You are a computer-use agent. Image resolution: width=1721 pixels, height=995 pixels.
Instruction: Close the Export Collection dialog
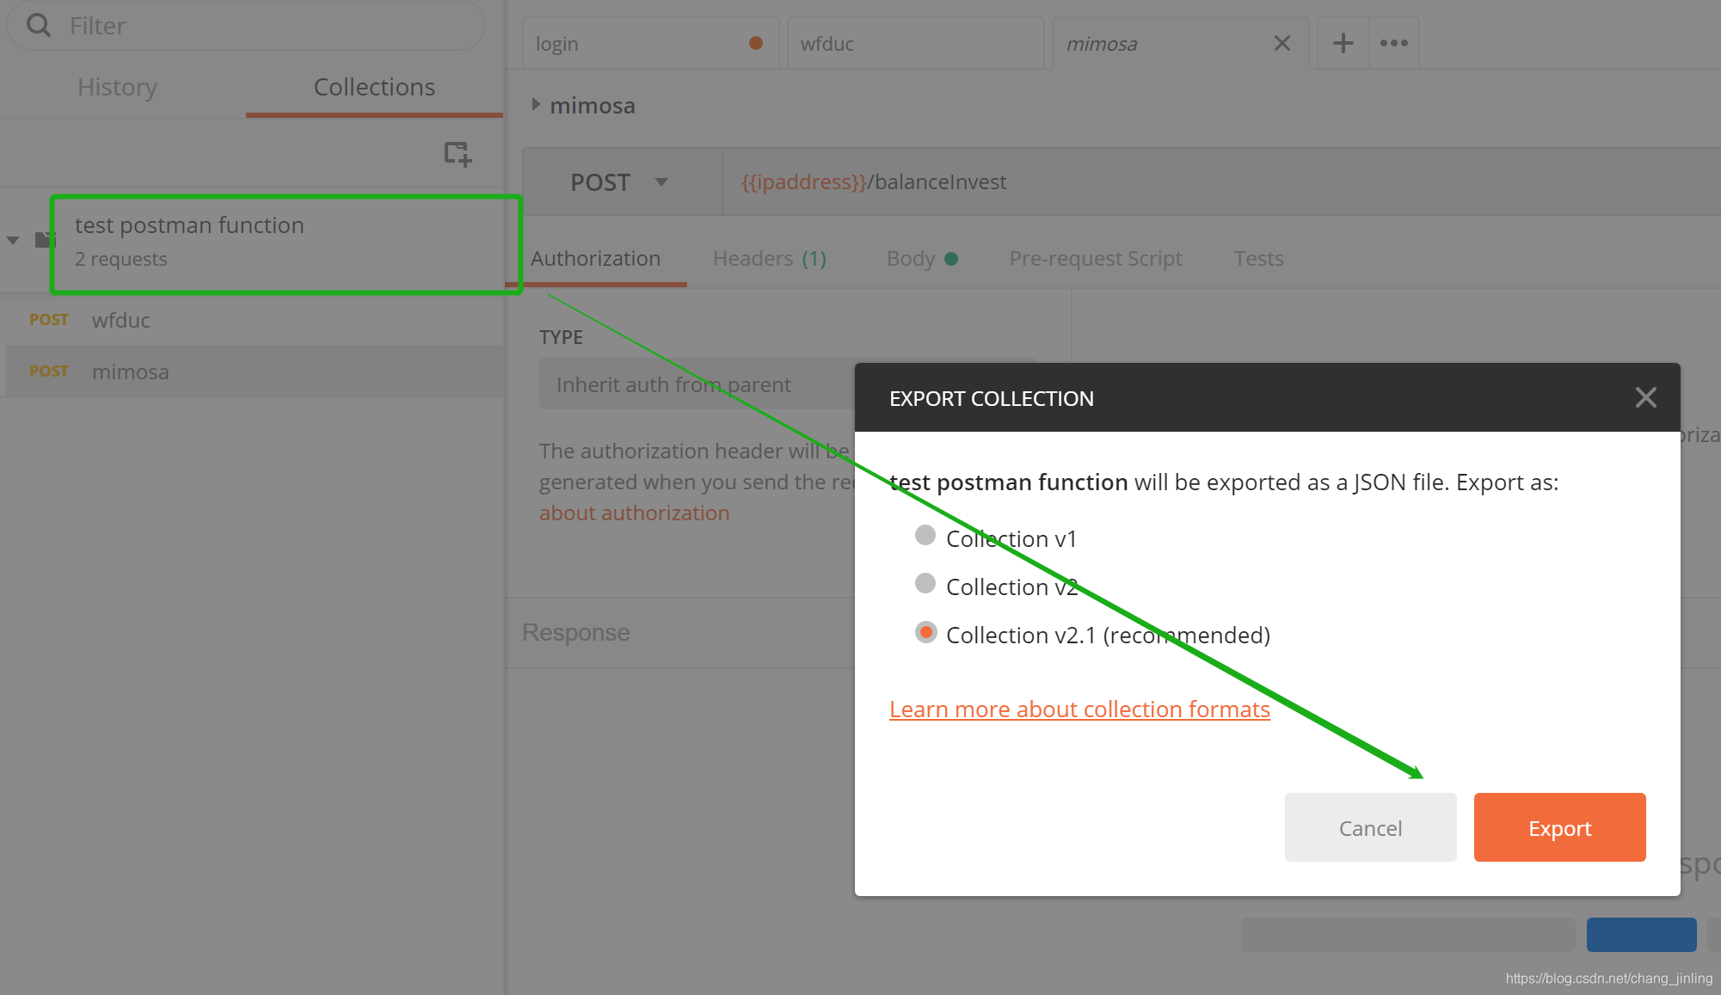point(1645,397)
